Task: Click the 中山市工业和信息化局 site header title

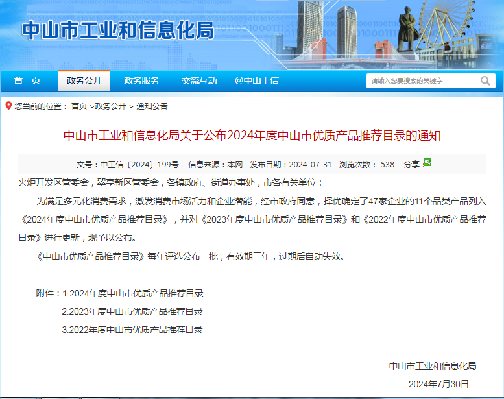Action: click(x=117, y=30)
